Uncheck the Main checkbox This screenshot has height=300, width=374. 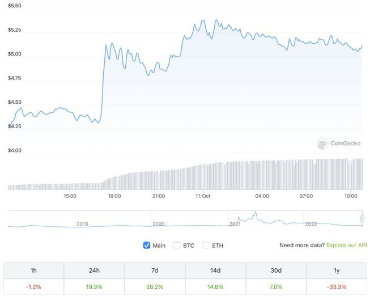pos(147,246)
